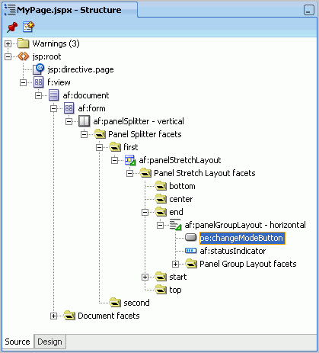
Task: Collapse the af:document node
Action: click(x=38, y=95)
